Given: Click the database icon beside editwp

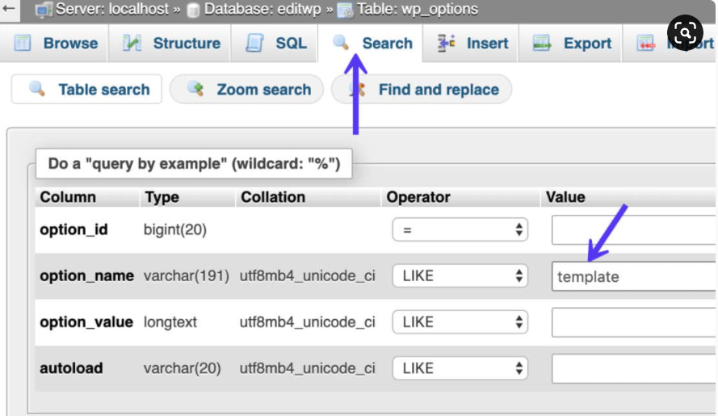Looking at the screenshot, I should pyautogui.click(x=193, y=11).
